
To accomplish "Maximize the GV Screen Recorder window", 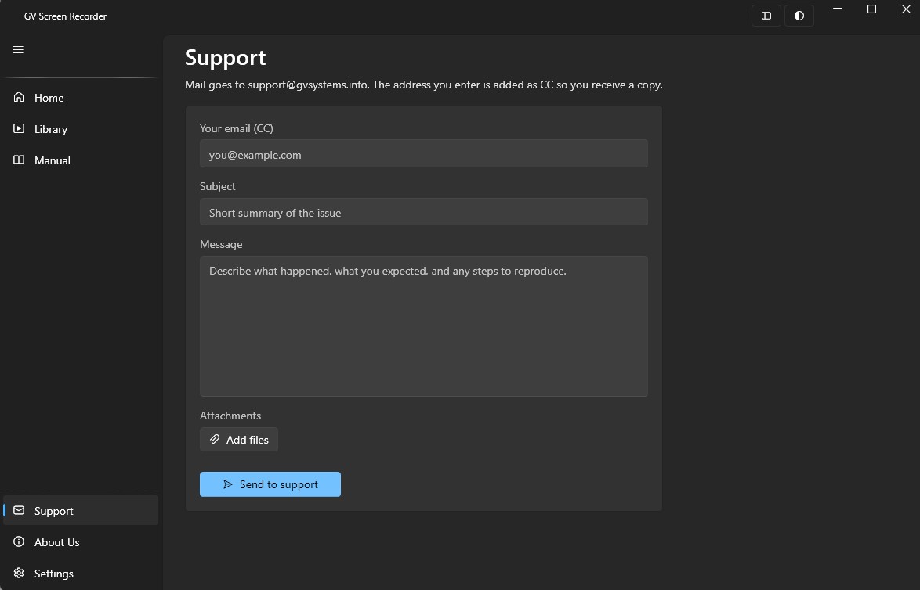I will tap(871, 9).
